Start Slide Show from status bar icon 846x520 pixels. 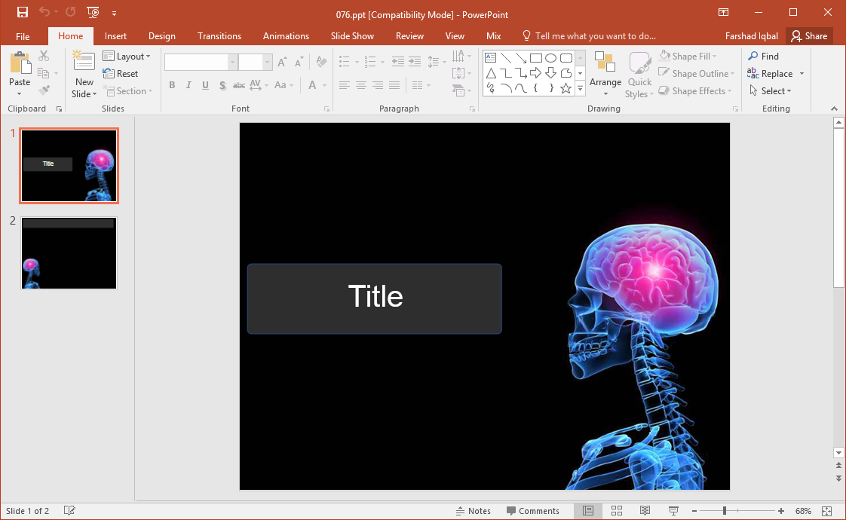(673, 511)
